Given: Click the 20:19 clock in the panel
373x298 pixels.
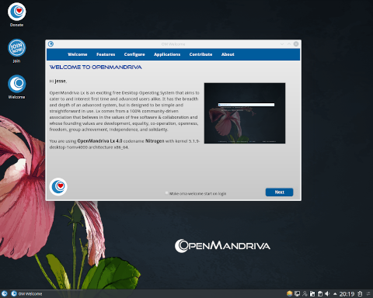Looking at the screenshot, I should (x=347, y=294).
